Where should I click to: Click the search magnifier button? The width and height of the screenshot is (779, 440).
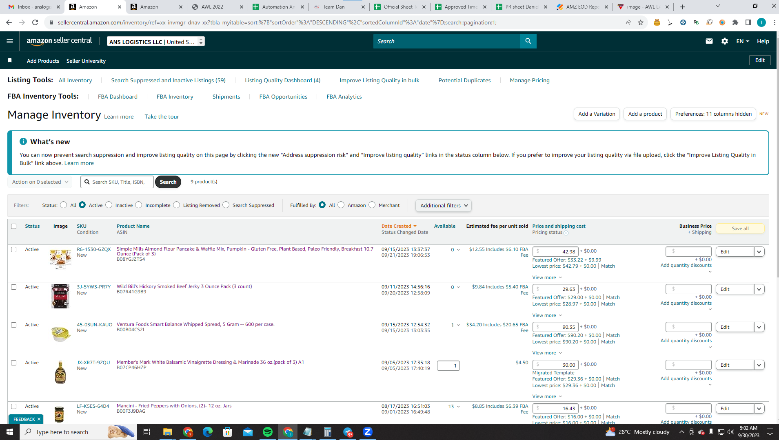[x=528, y=41]
